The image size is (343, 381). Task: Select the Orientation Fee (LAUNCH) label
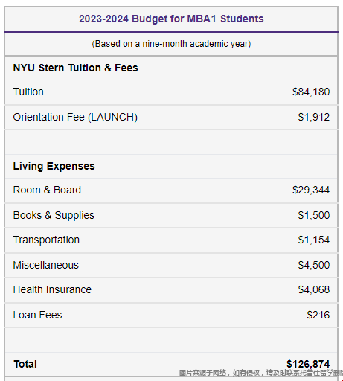tap(75, 117)
